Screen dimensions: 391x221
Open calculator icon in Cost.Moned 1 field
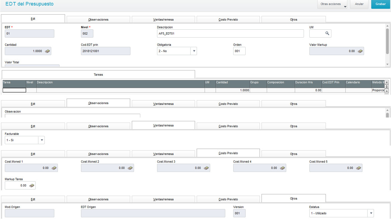click(x=54, y=168)
